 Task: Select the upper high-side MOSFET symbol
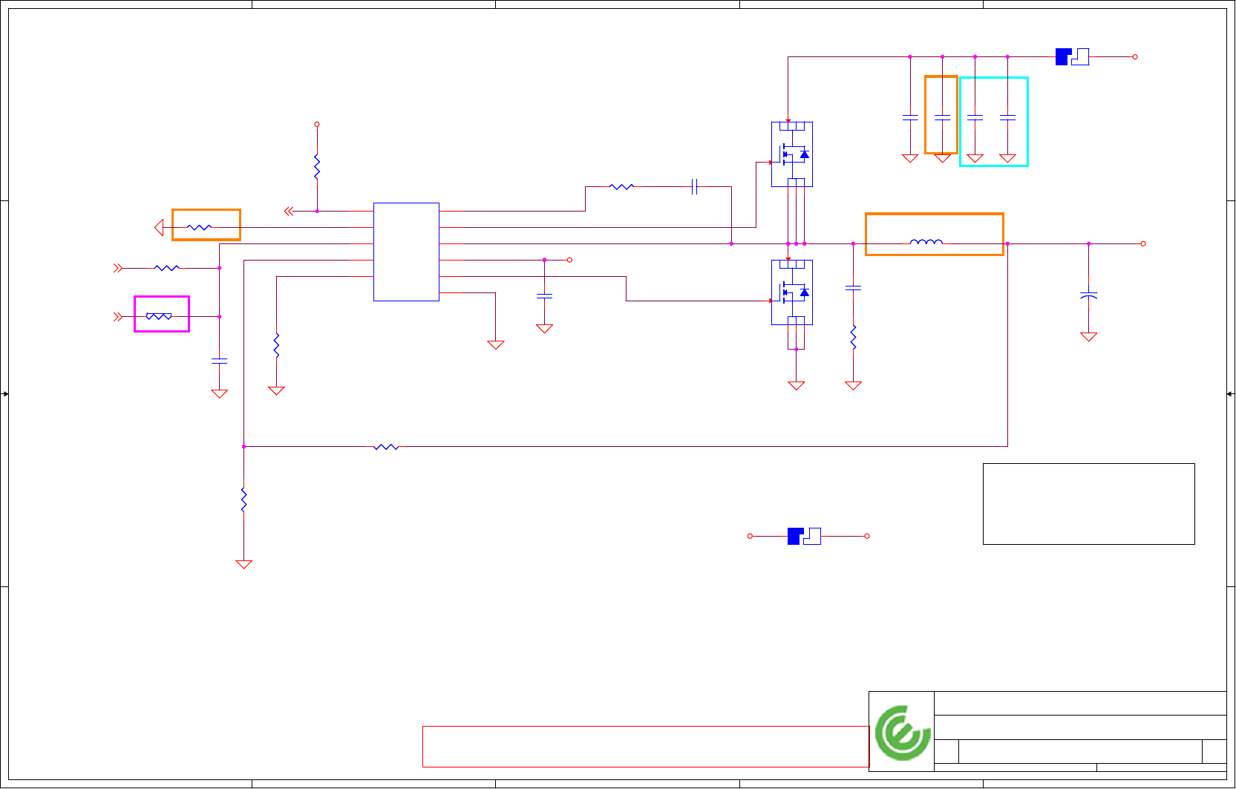(x=792, y=154)
